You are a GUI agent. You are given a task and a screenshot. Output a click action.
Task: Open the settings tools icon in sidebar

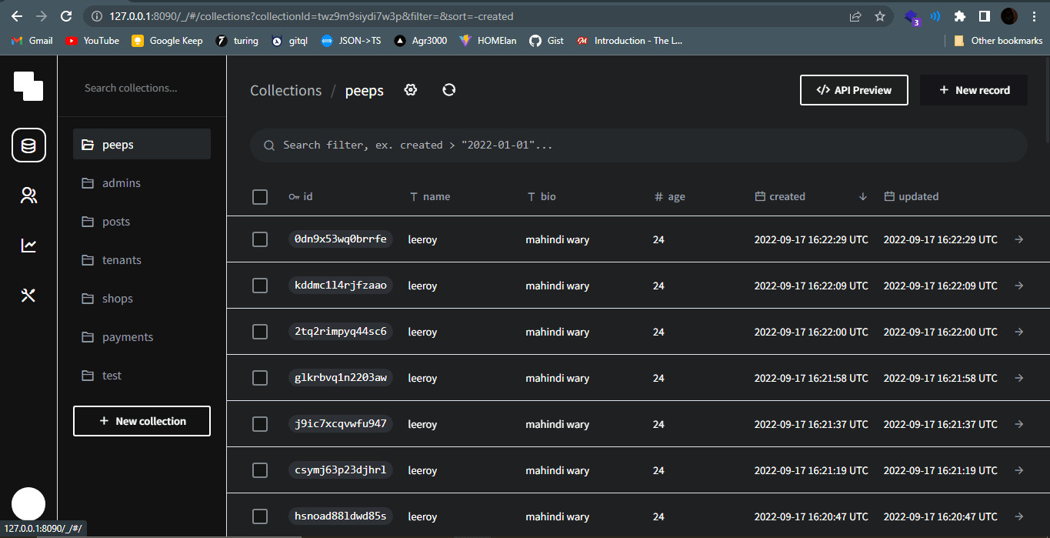point(28,296)
